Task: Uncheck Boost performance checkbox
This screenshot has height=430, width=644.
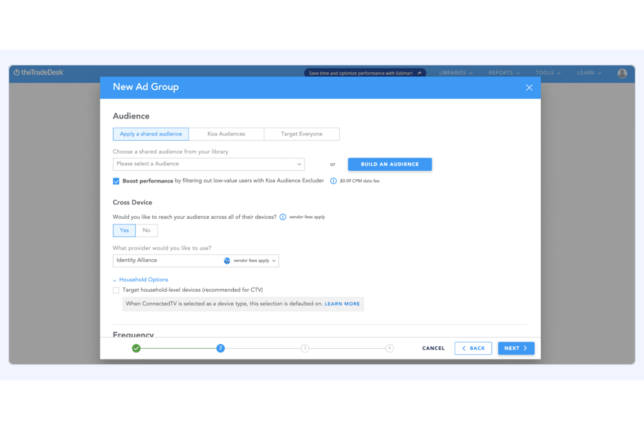Action: click(116, 181)
